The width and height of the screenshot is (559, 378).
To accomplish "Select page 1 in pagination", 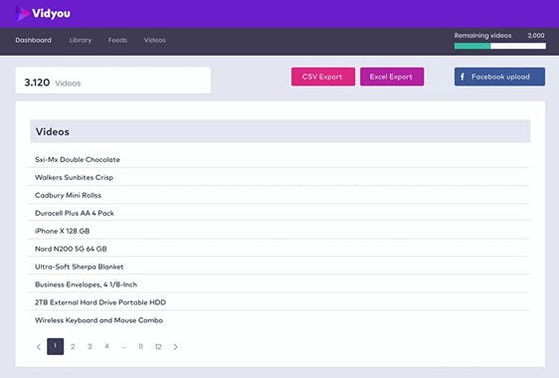I will pyautogui.click(x=56, y=346).
